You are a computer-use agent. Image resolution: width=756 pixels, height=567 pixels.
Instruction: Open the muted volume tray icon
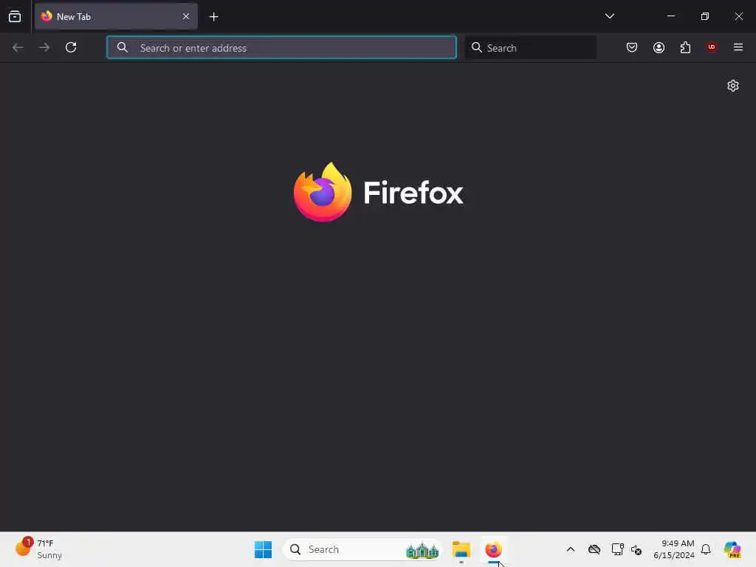(x=636, y=549)
